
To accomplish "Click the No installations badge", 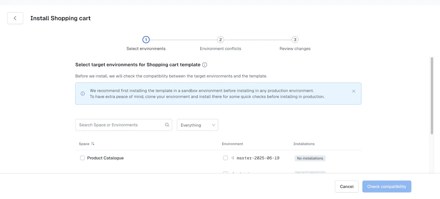I will tap(310, 158).
